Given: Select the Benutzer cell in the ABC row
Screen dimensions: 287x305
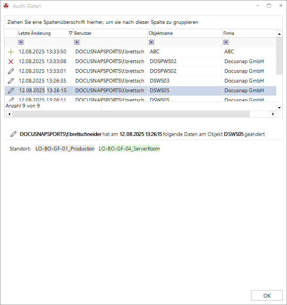Looking at the screenshot, I should [110, 52].
